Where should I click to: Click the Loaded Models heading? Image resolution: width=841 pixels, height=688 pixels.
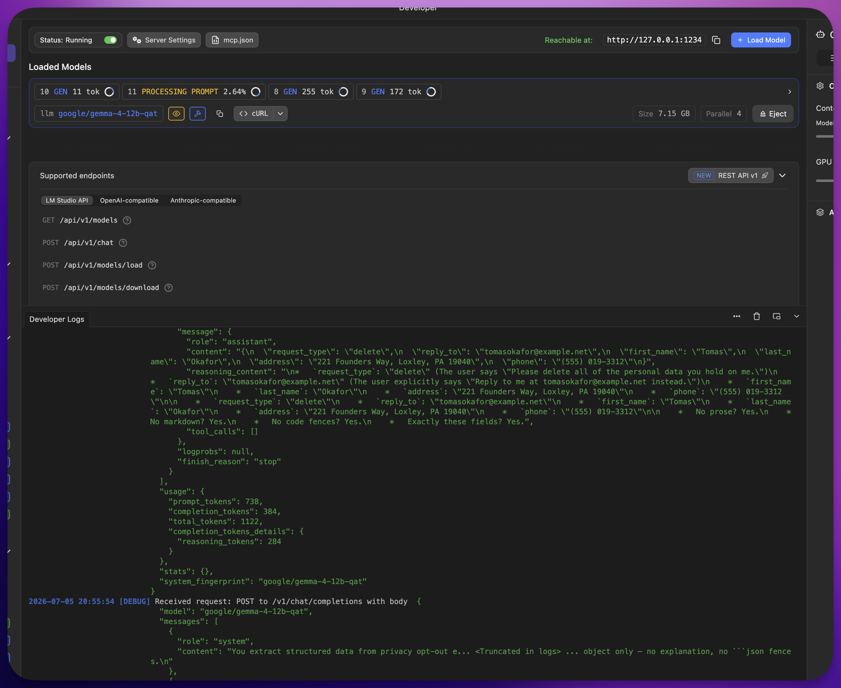click(60, 67)
